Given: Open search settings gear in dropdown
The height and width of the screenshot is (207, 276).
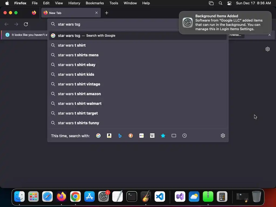Looking at the screenshot, I should coord(223,136).
